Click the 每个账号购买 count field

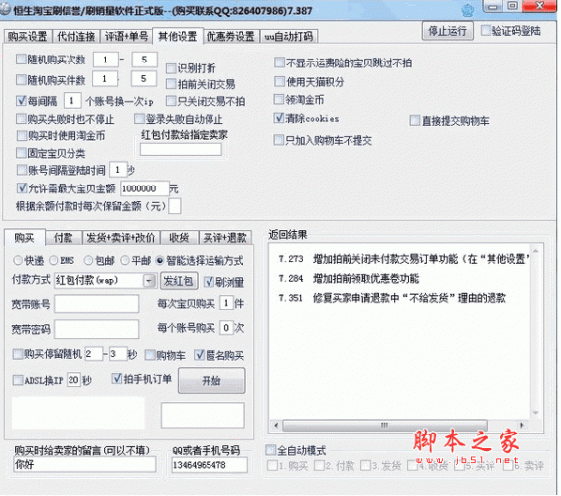(226, 328)
